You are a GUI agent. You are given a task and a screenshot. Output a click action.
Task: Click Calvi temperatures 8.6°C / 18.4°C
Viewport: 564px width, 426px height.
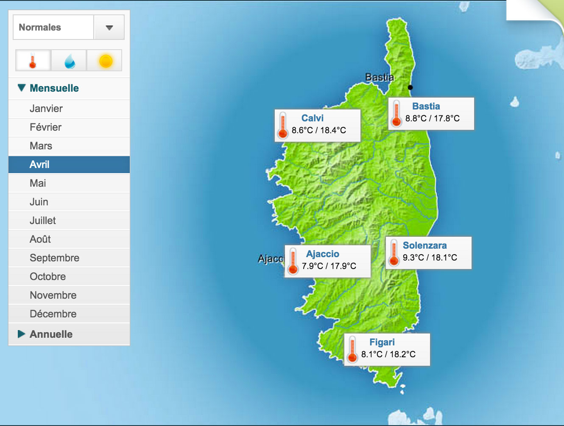pos(319,130)
